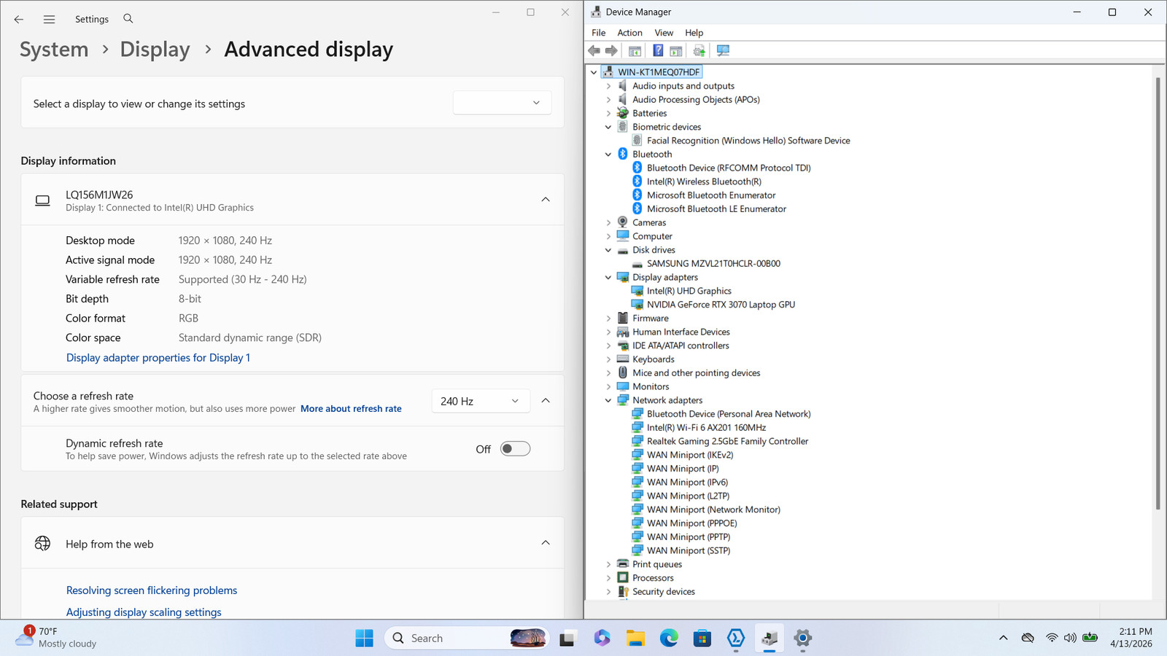Select Microsoft Bluetooth LE Enumerator

[716, 209]
